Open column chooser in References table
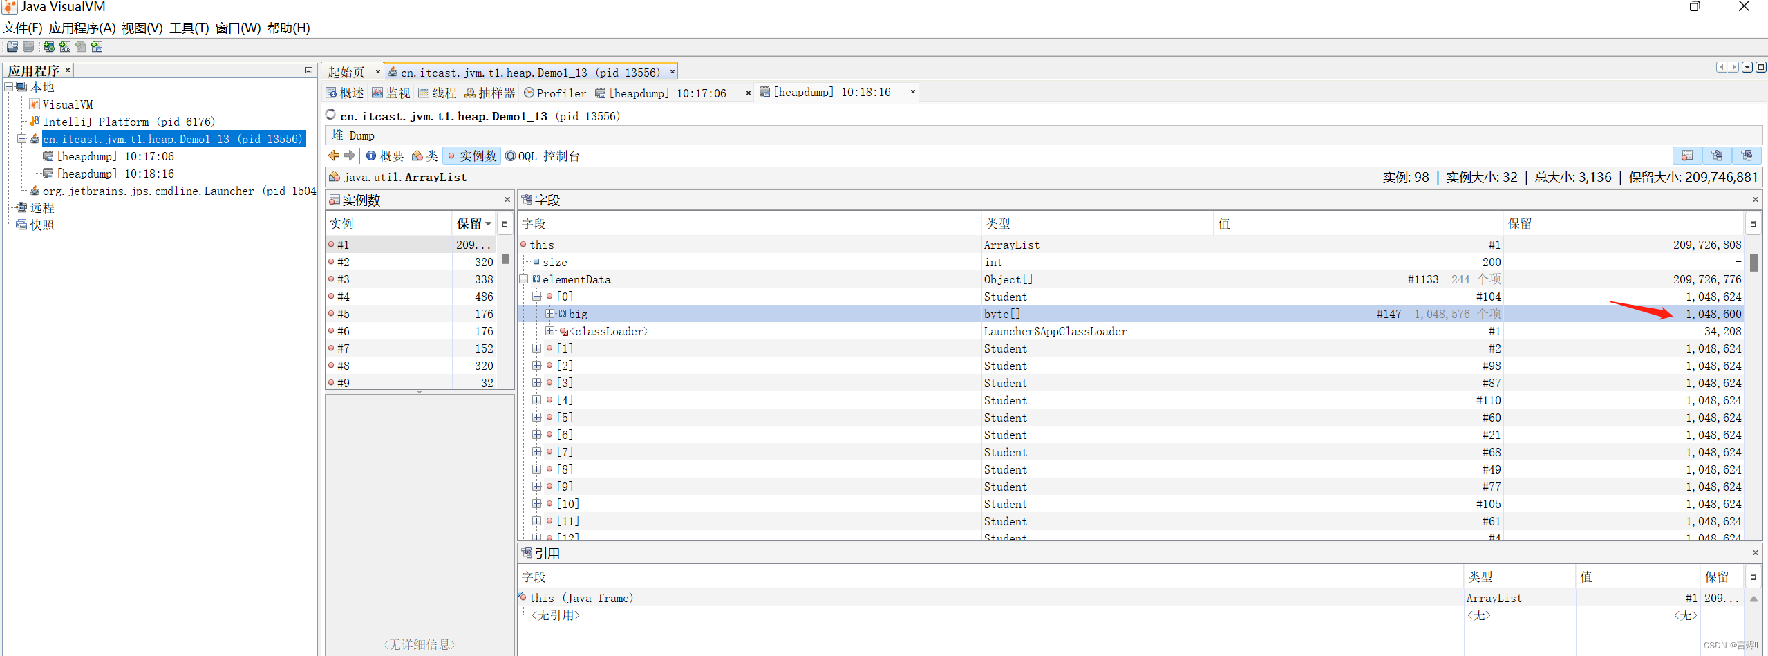Image resolution: width=1768 pixels, height=656 pixels. click(x=1753, y=577)
